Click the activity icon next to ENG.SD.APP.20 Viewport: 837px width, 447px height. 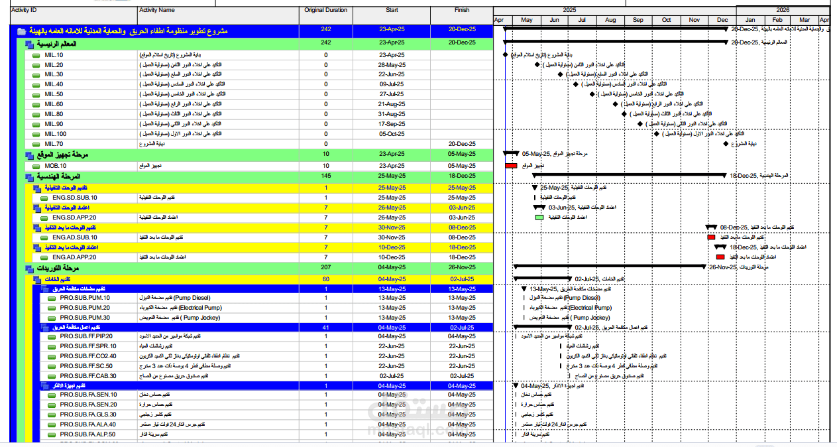pyautogui.click(x=44, y=218)
